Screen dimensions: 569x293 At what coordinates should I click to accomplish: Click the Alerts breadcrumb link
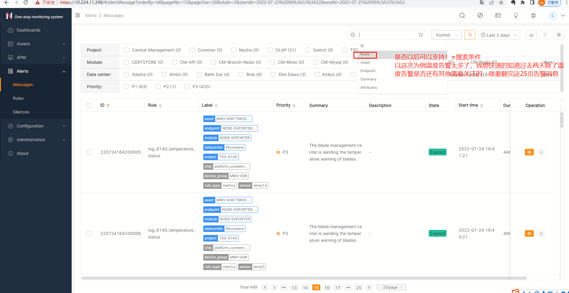(x=91, y=15)
